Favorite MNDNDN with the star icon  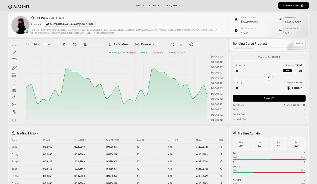[32, 18]
